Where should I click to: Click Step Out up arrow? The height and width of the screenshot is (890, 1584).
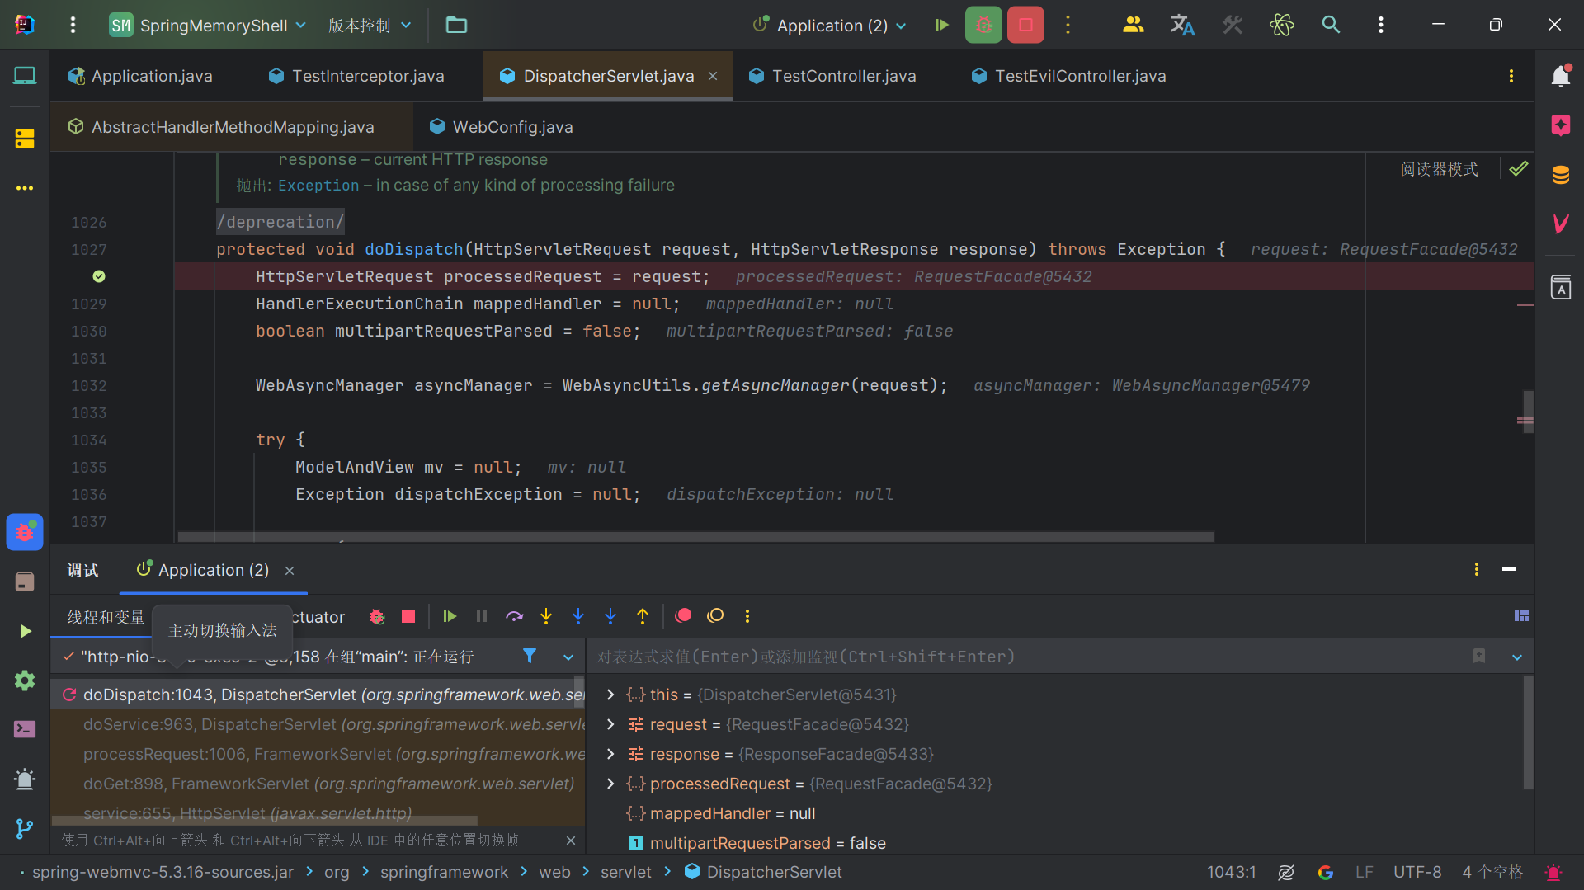643,616
